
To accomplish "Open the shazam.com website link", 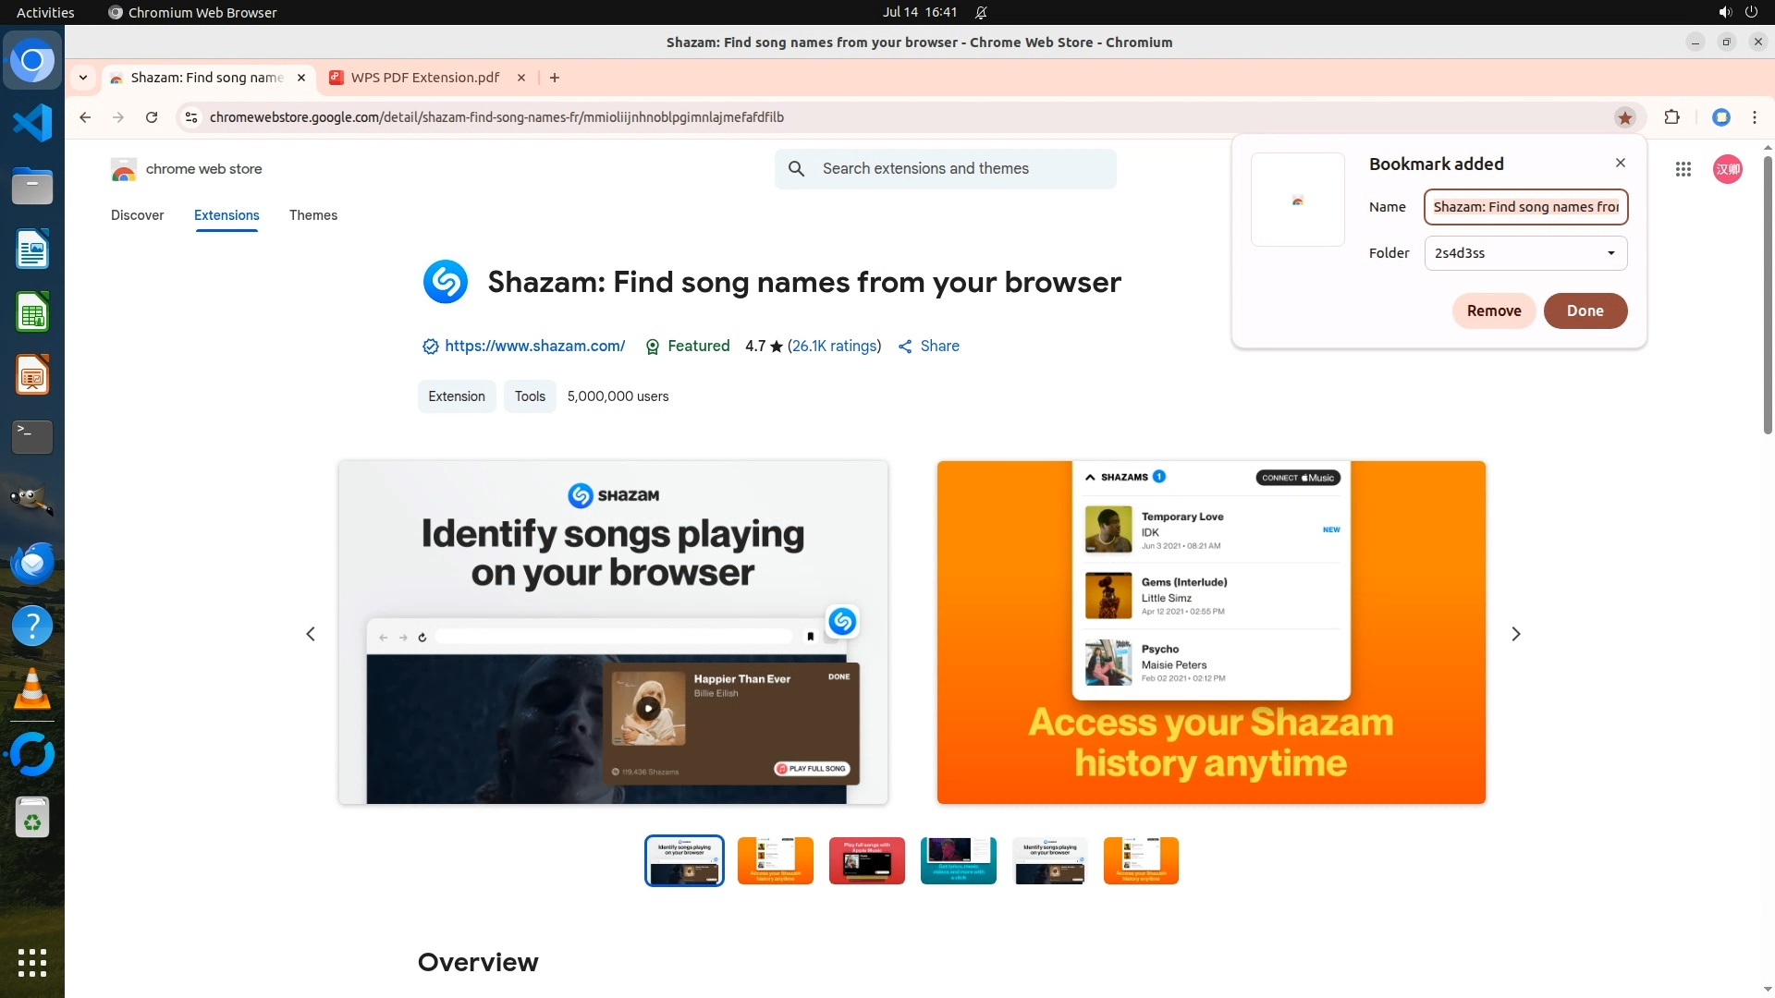I will tap(534, 346).
